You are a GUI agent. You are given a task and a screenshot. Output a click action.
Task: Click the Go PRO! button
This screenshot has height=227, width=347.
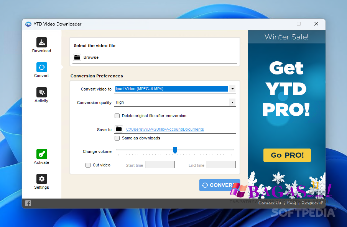click(x=287, y=155)
